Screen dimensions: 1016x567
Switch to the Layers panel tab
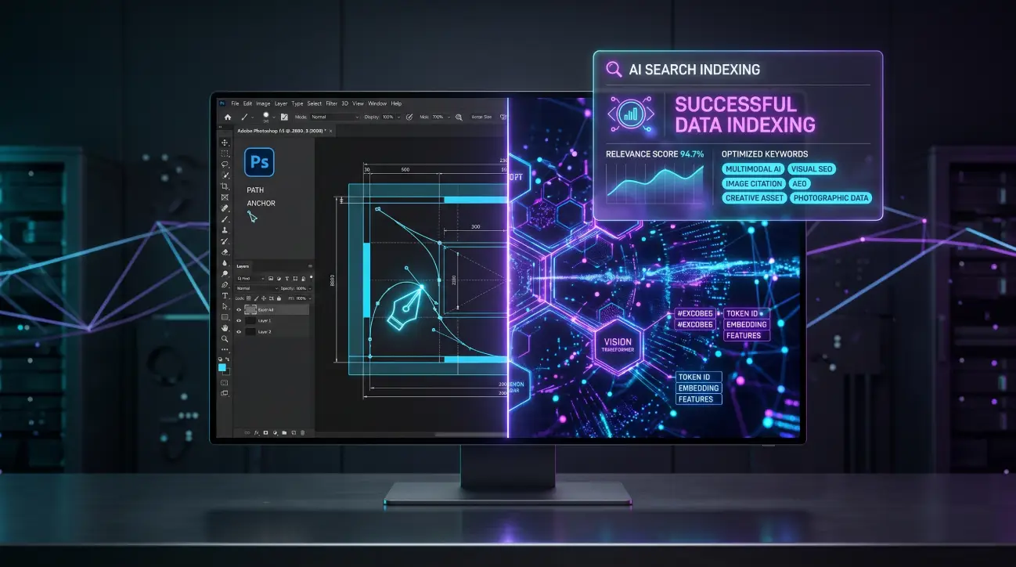(x=243, y=266)
